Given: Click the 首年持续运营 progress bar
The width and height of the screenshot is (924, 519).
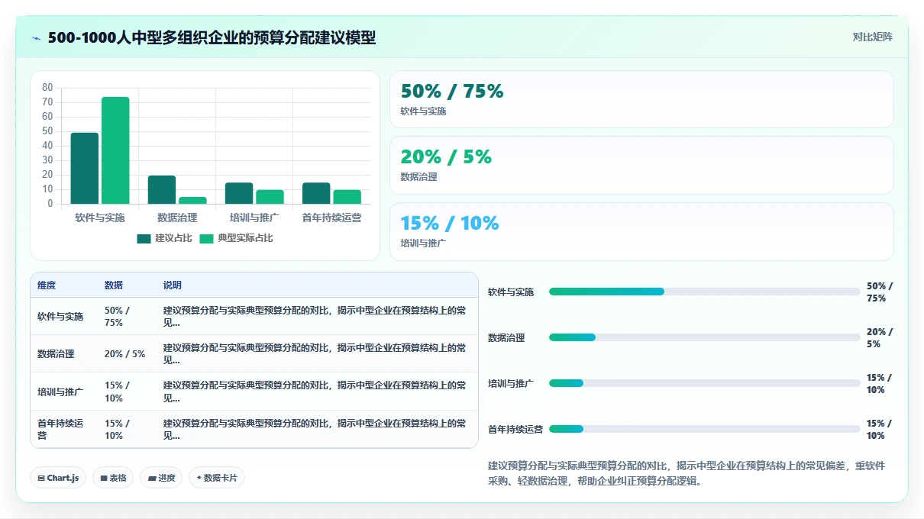Looking at the screenshot, I should pos(704,429).
